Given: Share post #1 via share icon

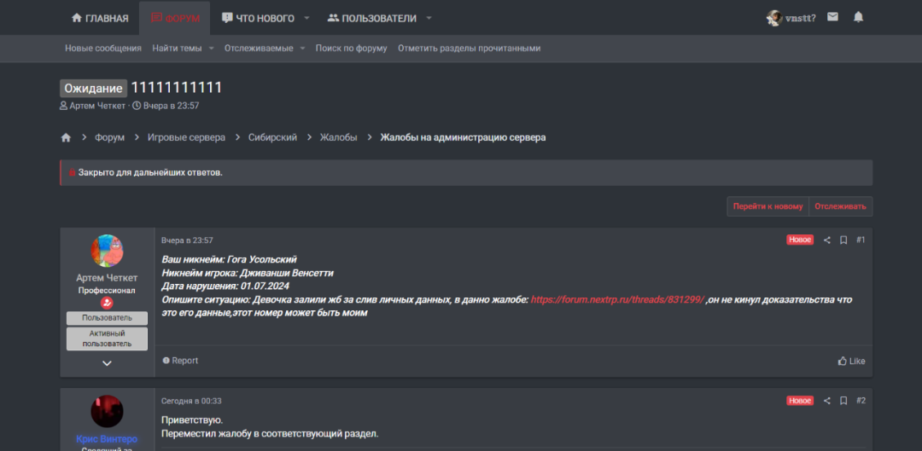Looking at the screenshot, I should (x=826, y=240).
